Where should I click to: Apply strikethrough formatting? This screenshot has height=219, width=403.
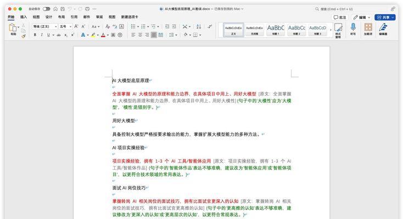tap(59, 35)
